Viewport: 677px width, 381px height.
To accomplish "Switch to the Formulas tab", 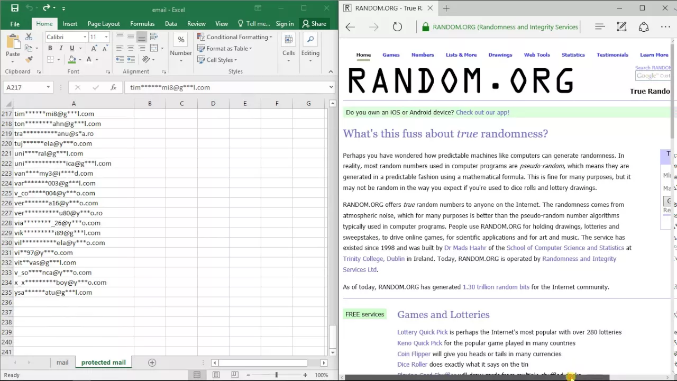I will tap(142, 24).
